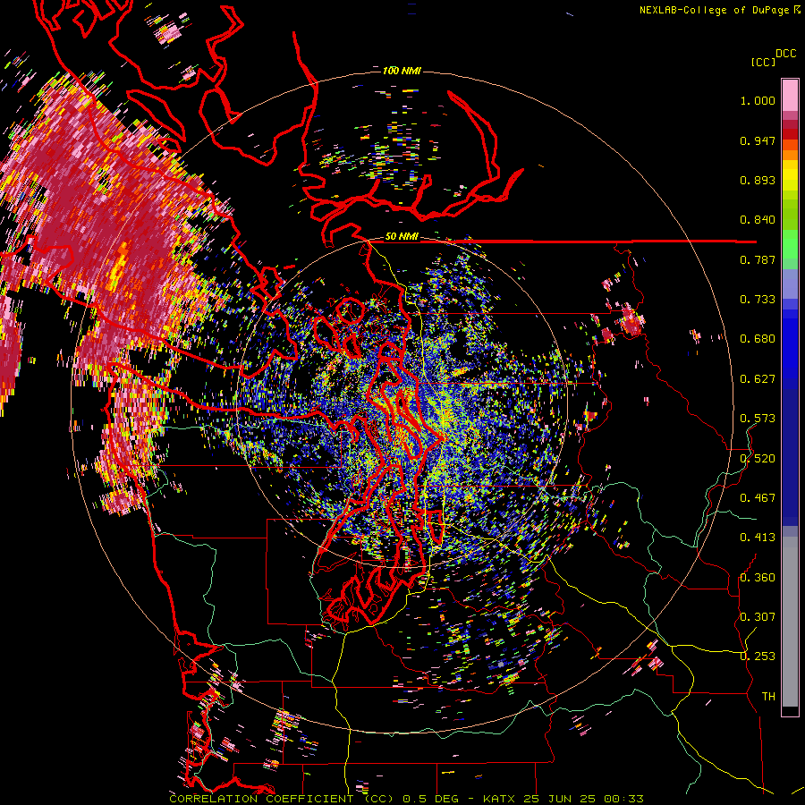Screen dimensions: 805x805
Task: Click the 50 NMI range ring label
Action: (402, 236)
